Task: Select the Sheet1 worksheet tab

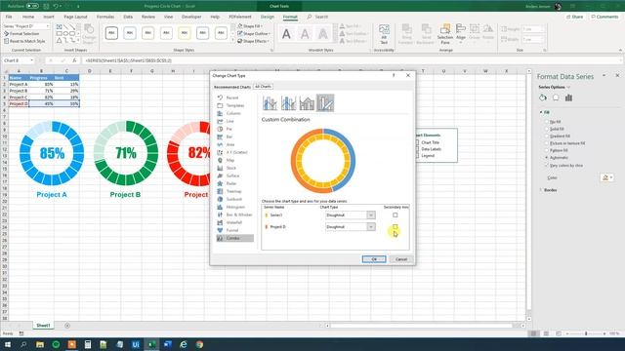Action: pos(43,326)
